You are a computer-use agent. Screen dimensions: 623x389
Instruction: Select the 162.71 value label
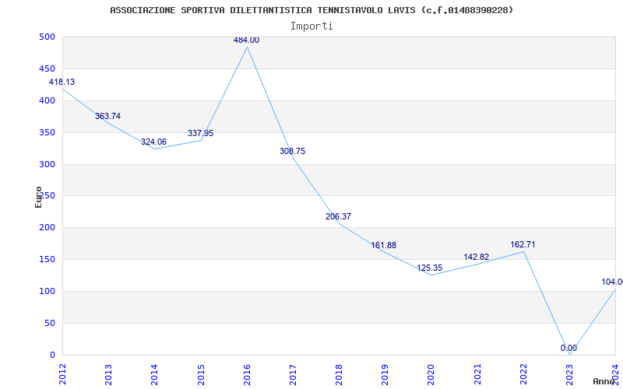pos(523,244)
